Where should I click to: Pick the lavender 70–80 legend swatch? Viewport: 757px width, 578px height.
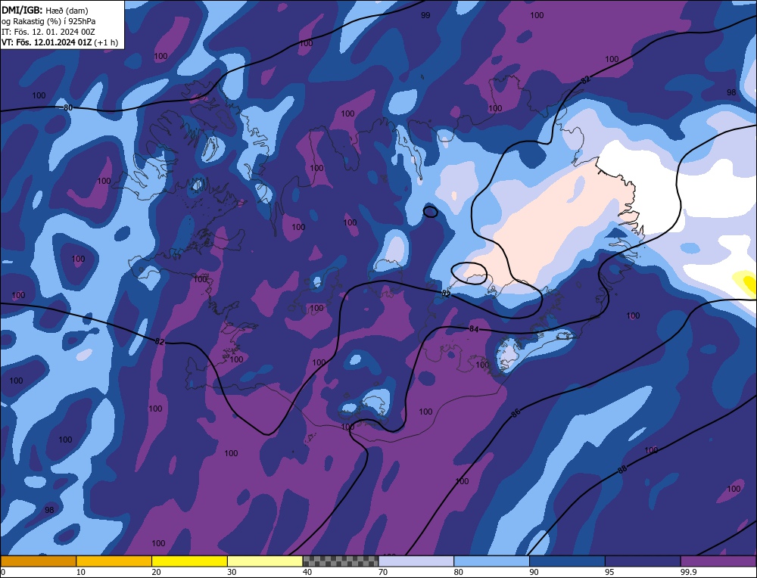click(x=416, y=561)
